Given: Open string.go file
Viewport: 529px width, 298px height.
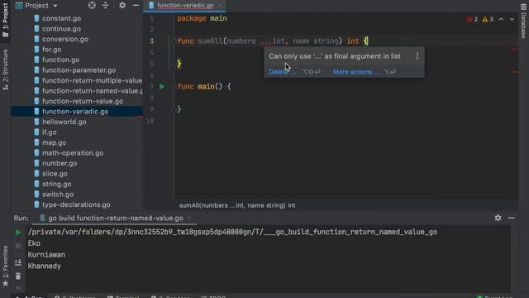Looking at the screenshot, I should (x=56, y=184).
